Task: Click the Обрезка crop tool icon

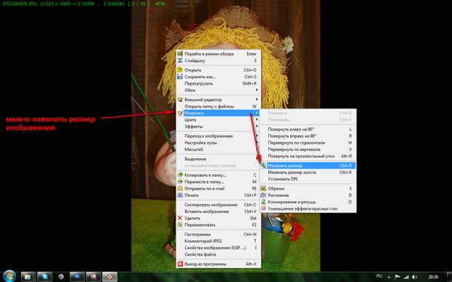Action: pos(263,189)
